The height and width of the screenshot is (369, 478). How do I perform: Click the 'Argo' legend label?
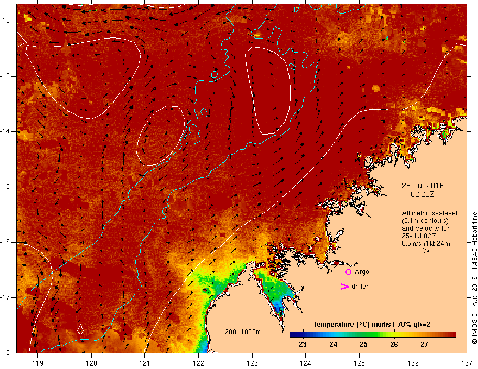click(x=362, y=272)
